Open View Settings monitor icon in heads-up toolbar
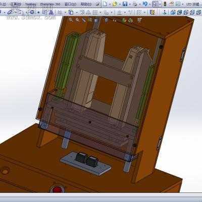This screenshot has height=202, width=202. (x=139, y=20)
